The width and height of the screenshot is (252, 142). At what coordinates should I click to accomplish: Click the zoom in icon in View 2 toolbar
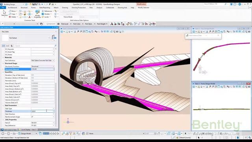tap(210, 32)
